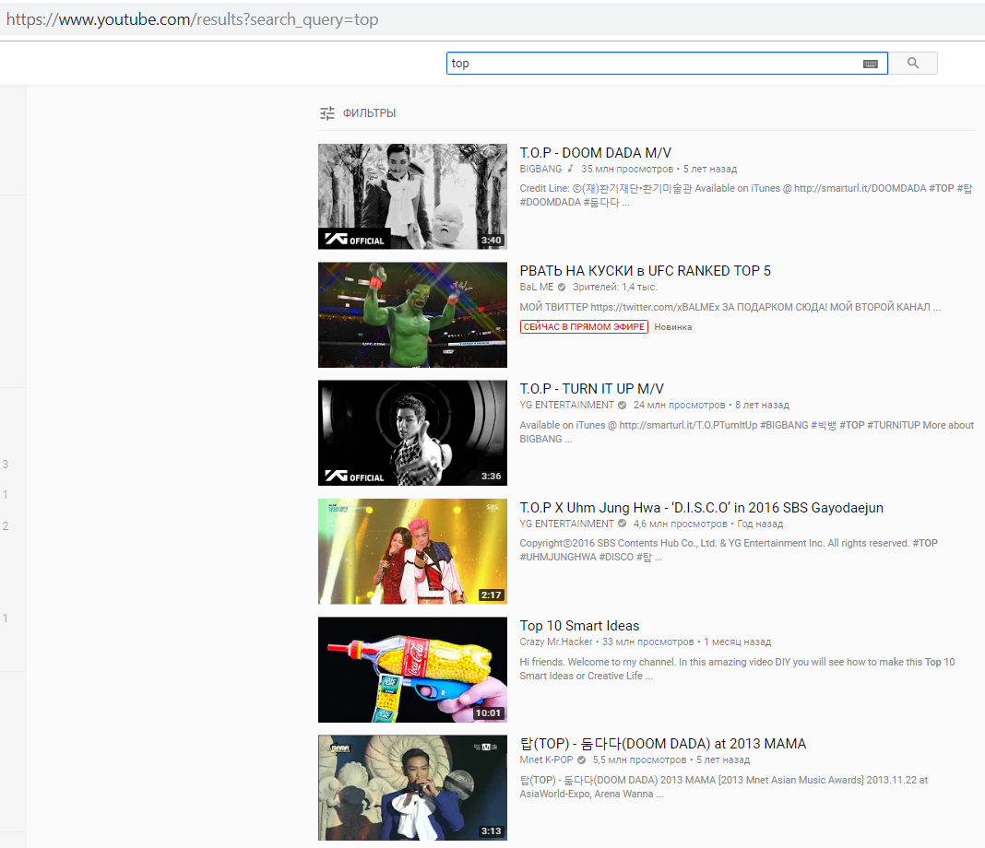Click the Top 10 Smart Ideas thumbnail
This screenshot has height=848, width=985.
[412, 669]
